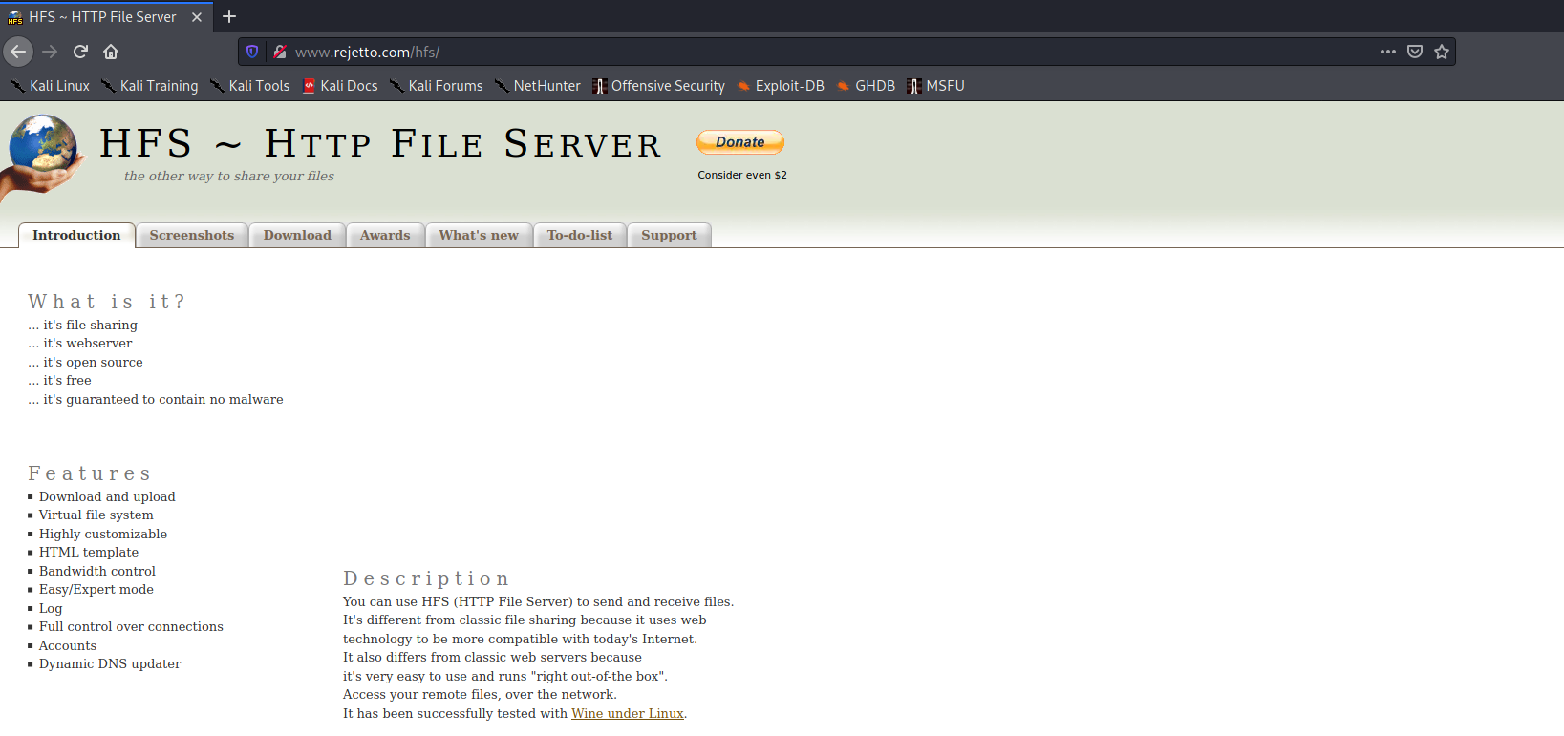Open the Download tab

pyautogui.click(x=297, y=235)
